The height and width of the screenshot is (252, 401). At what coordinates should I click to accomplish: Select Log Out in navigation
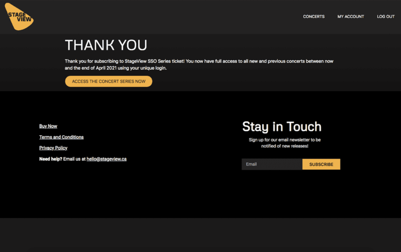pyautogui.click(x=386, y=16)
